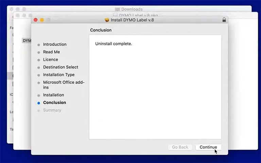Select the Read Me step
This screenshot has height=163, width=261.
point(51,52)
